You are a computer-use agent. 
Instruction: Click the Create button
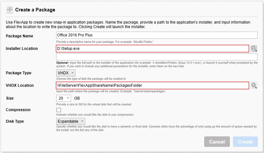click(x=245, y=142)
